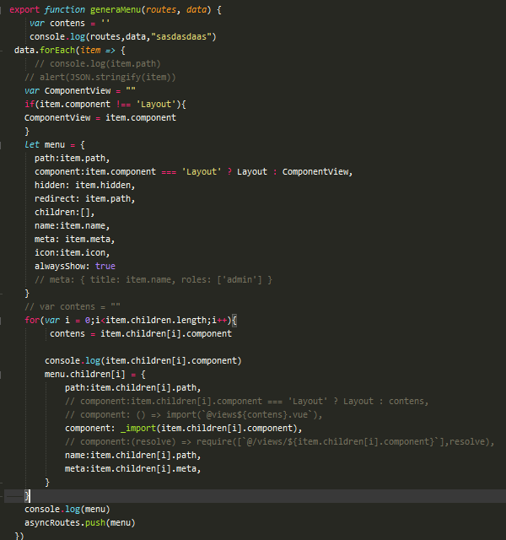Click the component:item.component === 'Layout' ternary line
This screenshot has height=540, width=506.
click(194, 171)
